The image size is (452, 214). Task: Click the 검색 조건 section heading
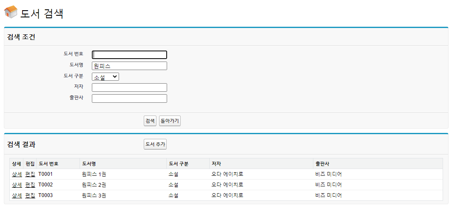click(21, 37)
